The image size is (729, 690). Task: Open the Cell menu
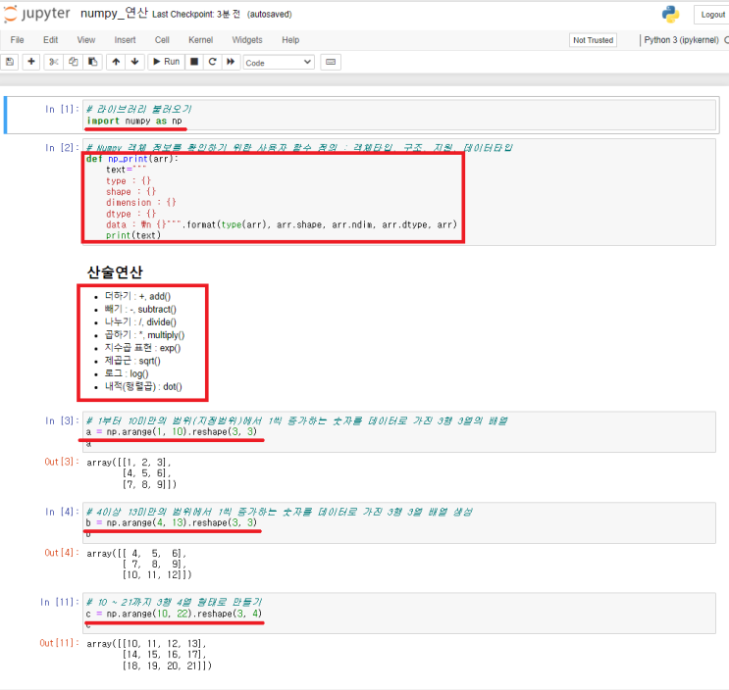pyautogui.click(x=162, y=40)
